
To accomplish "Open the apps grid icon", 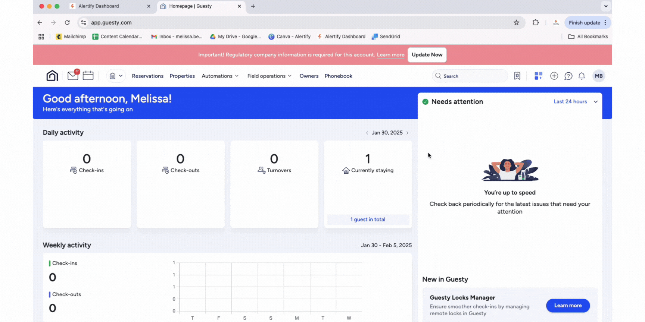I will (x=538, y=76).
